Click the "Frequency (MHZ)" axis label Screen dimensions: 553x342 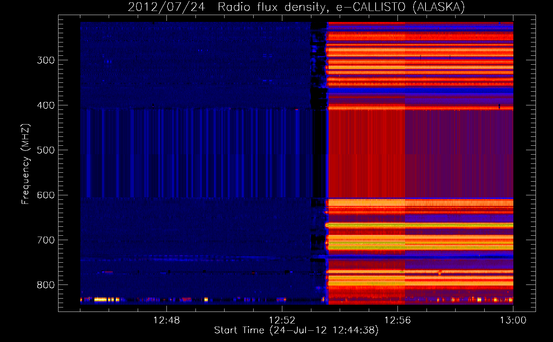pyautogui.click(x=26, y=164)
